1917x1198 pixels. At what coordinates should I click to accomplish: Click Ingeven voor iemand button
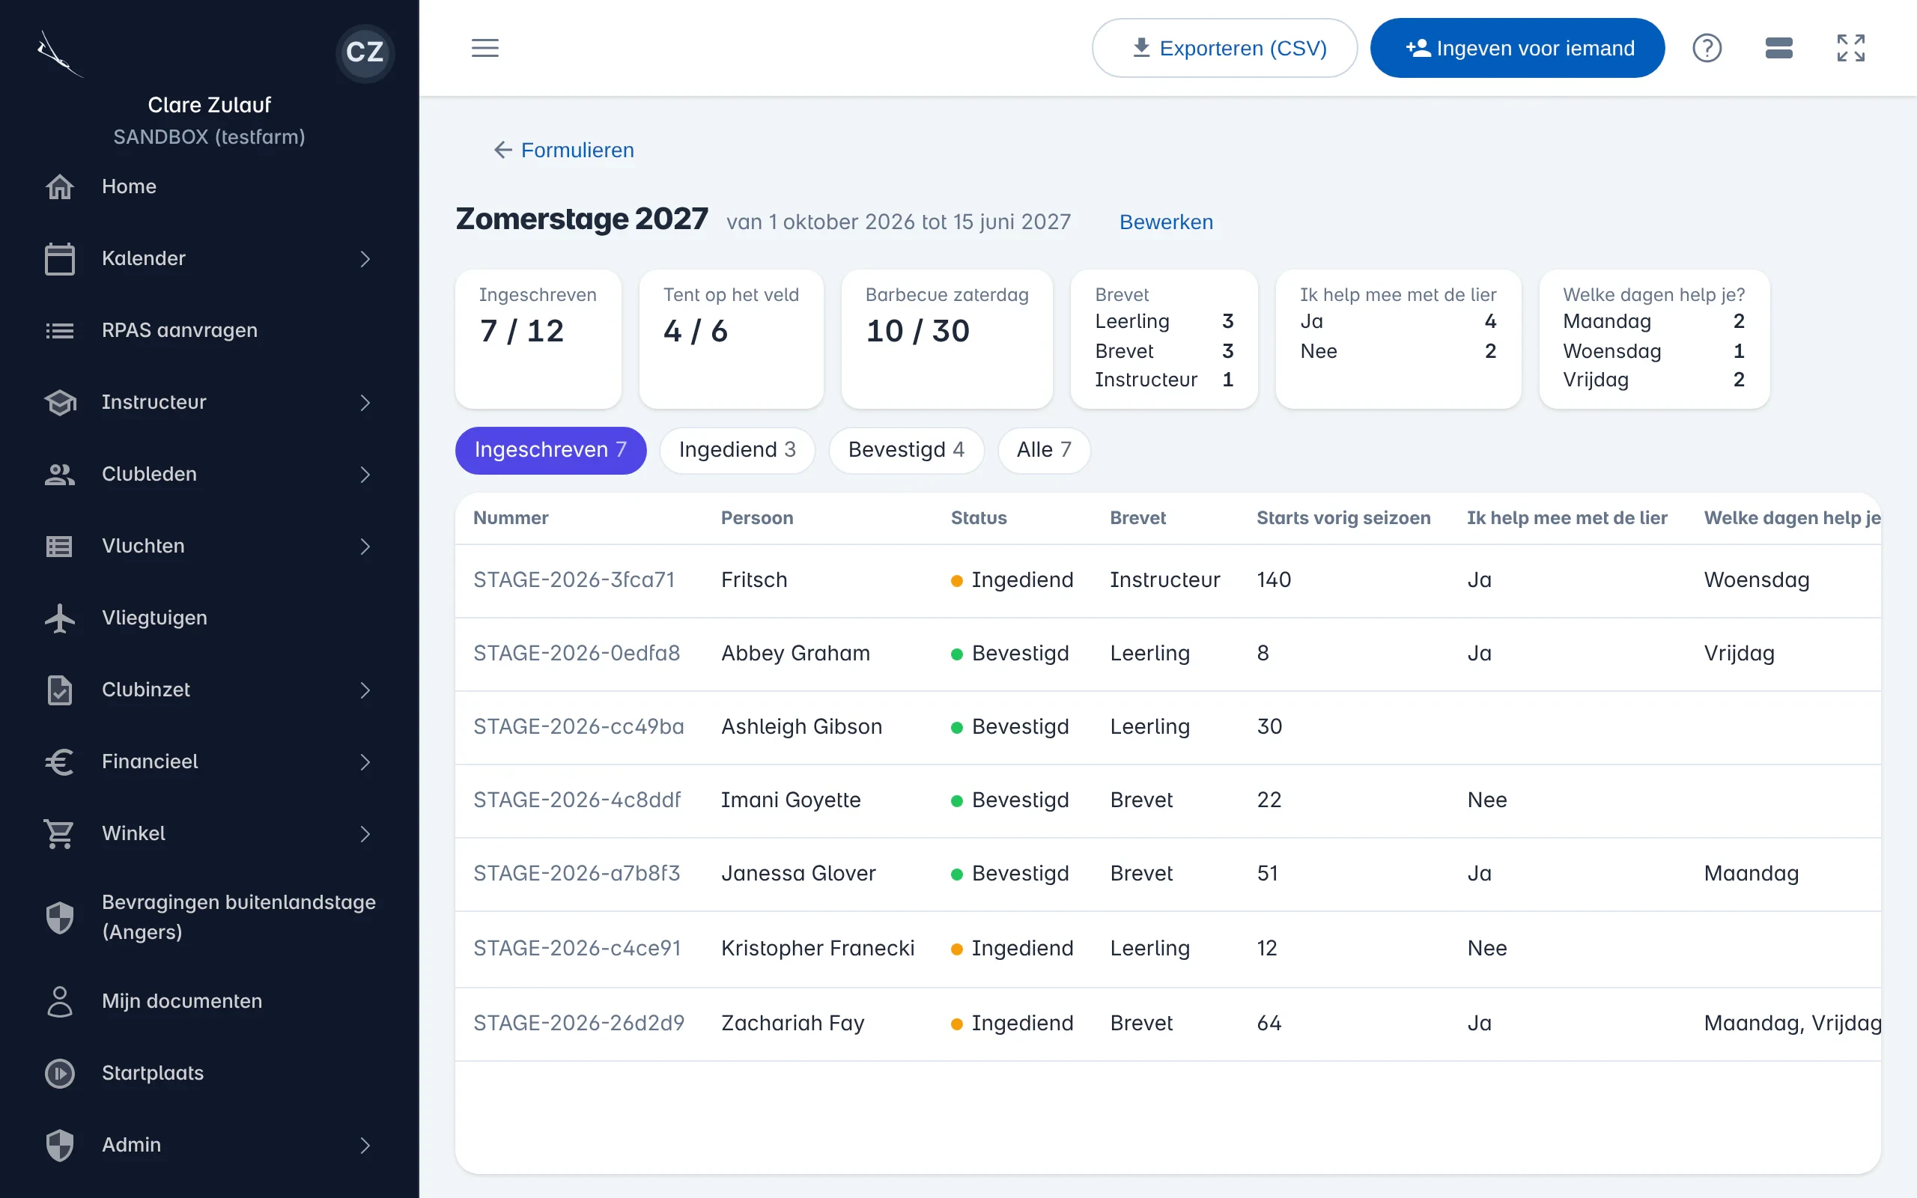(x=1517, y=49)
